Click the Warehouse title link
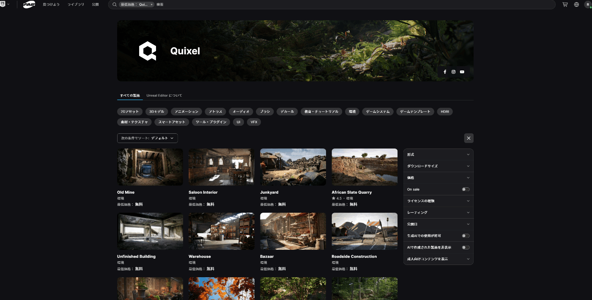This screenshot has height=300, width=592. pyautogui.click(x=200, y=257)
